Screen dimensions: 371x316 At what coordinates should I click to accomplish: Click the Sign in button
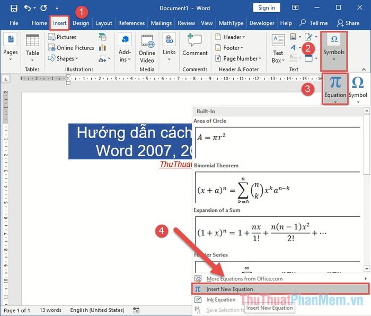pyautogui.click(x=267, y=8)
